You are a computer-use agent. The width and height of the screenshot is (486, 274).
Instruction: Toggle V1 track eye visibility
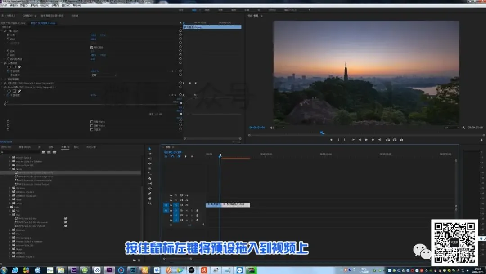pos(187,205)
